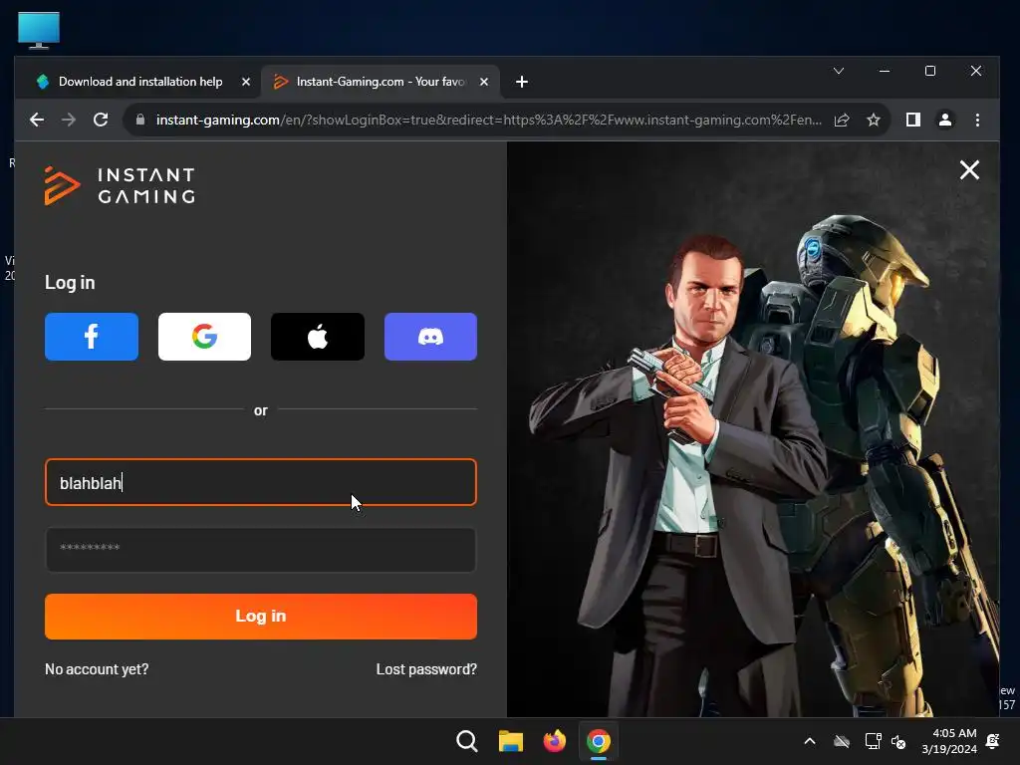This screenshot has height=765, width=1020.
Task: Open Windows Search on the taskbar
Action: click(x=466, y=741)
